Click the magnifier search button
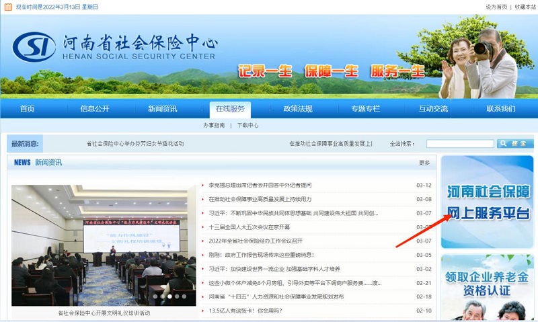The image size is (538, 322). (514, 144)
